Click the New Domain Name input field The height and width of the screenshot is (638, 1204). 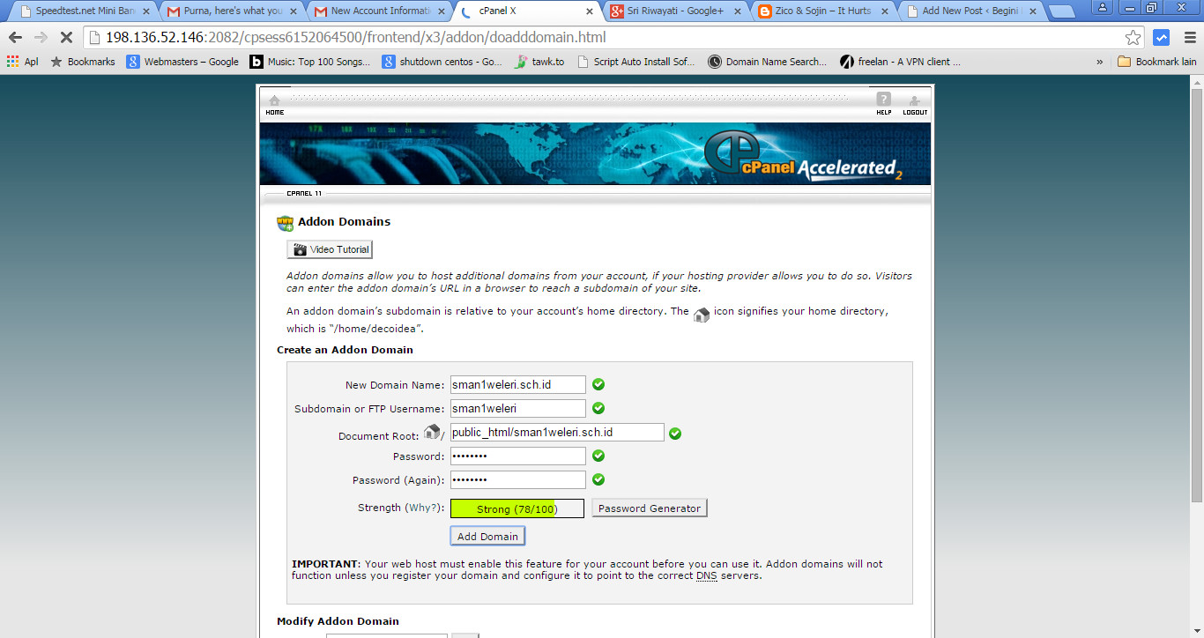(x=518, y=384)
